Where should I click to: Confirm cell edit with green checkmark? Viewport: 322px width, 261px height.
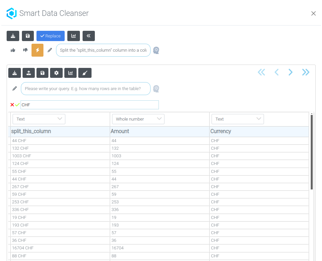[x=17, y=105]
